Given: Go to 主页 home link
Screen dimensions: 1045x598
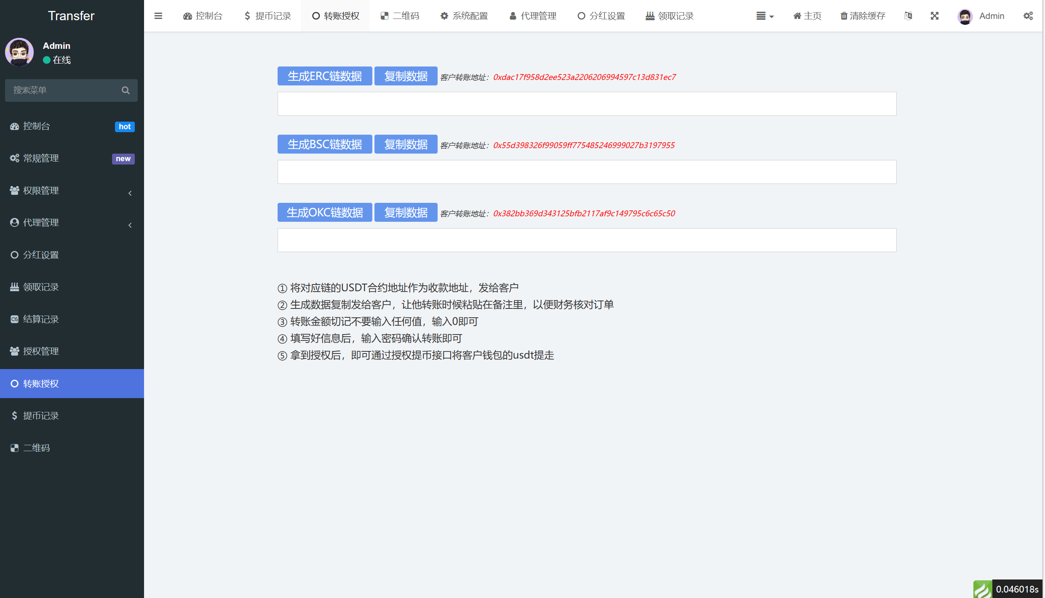Looking at the screenshot, I should (807, 16).
